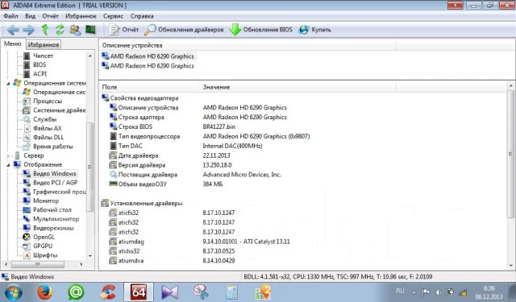
Task: Open the Отчёт menu in menu bar
Action: [x=50, y=16]
